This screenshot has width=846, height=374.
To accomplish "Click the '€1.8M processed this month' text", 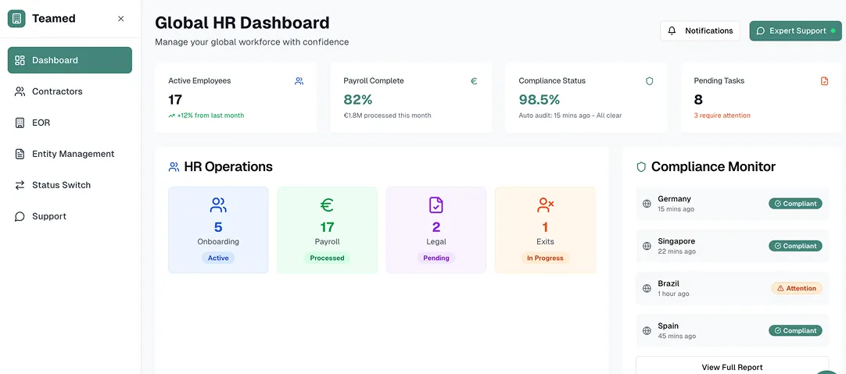I will (387, 116).
